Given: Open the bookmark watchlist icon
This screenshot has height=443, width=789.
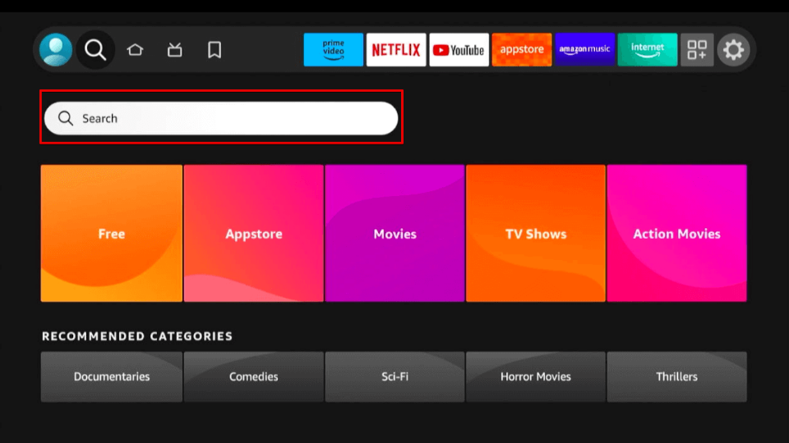Looking at the screenshot, I should tap(215, 50).
